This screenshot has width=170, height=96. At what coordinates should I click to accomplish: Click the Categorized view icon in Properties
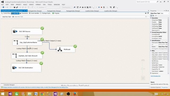(x=151, y=16)
